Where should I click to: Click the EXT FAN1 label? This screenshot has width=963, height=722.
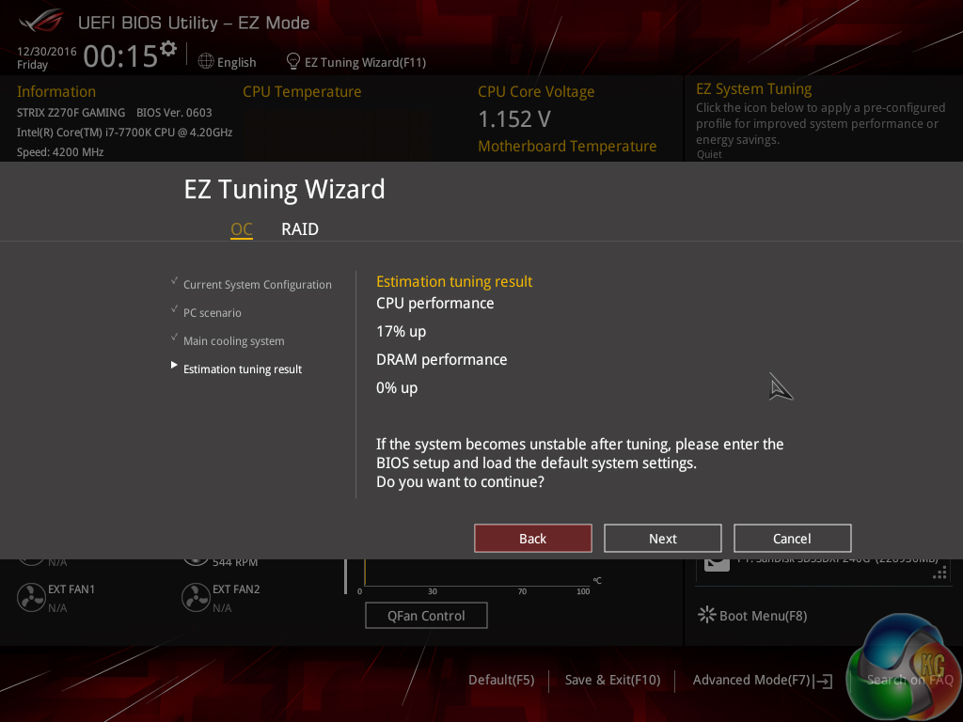tap(71, 589)
